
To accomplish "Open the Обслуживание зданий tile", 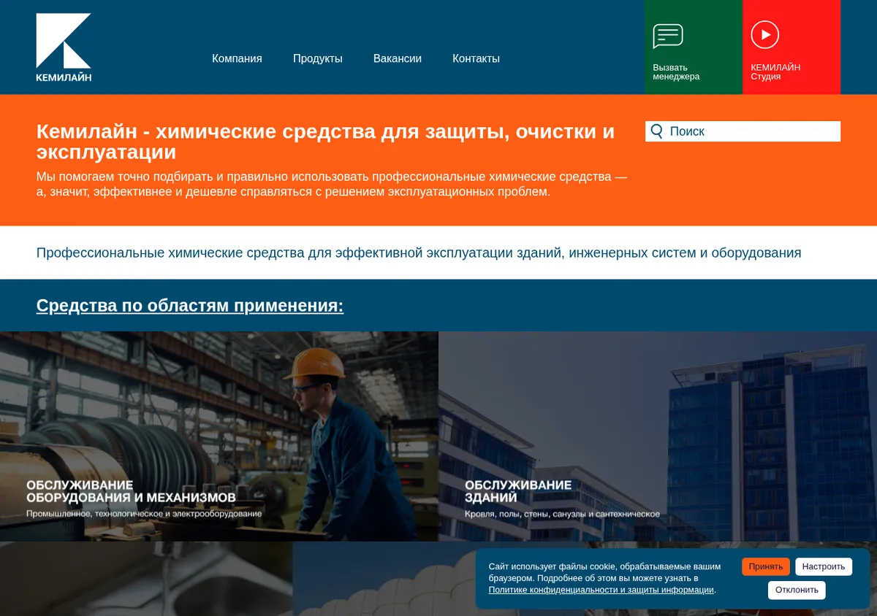I will (x=658, y=436).
